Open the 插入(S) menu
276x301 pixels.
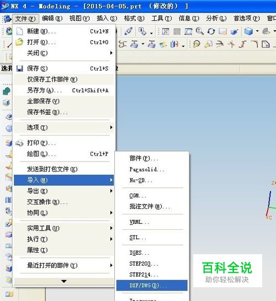[x=107, y=18]
